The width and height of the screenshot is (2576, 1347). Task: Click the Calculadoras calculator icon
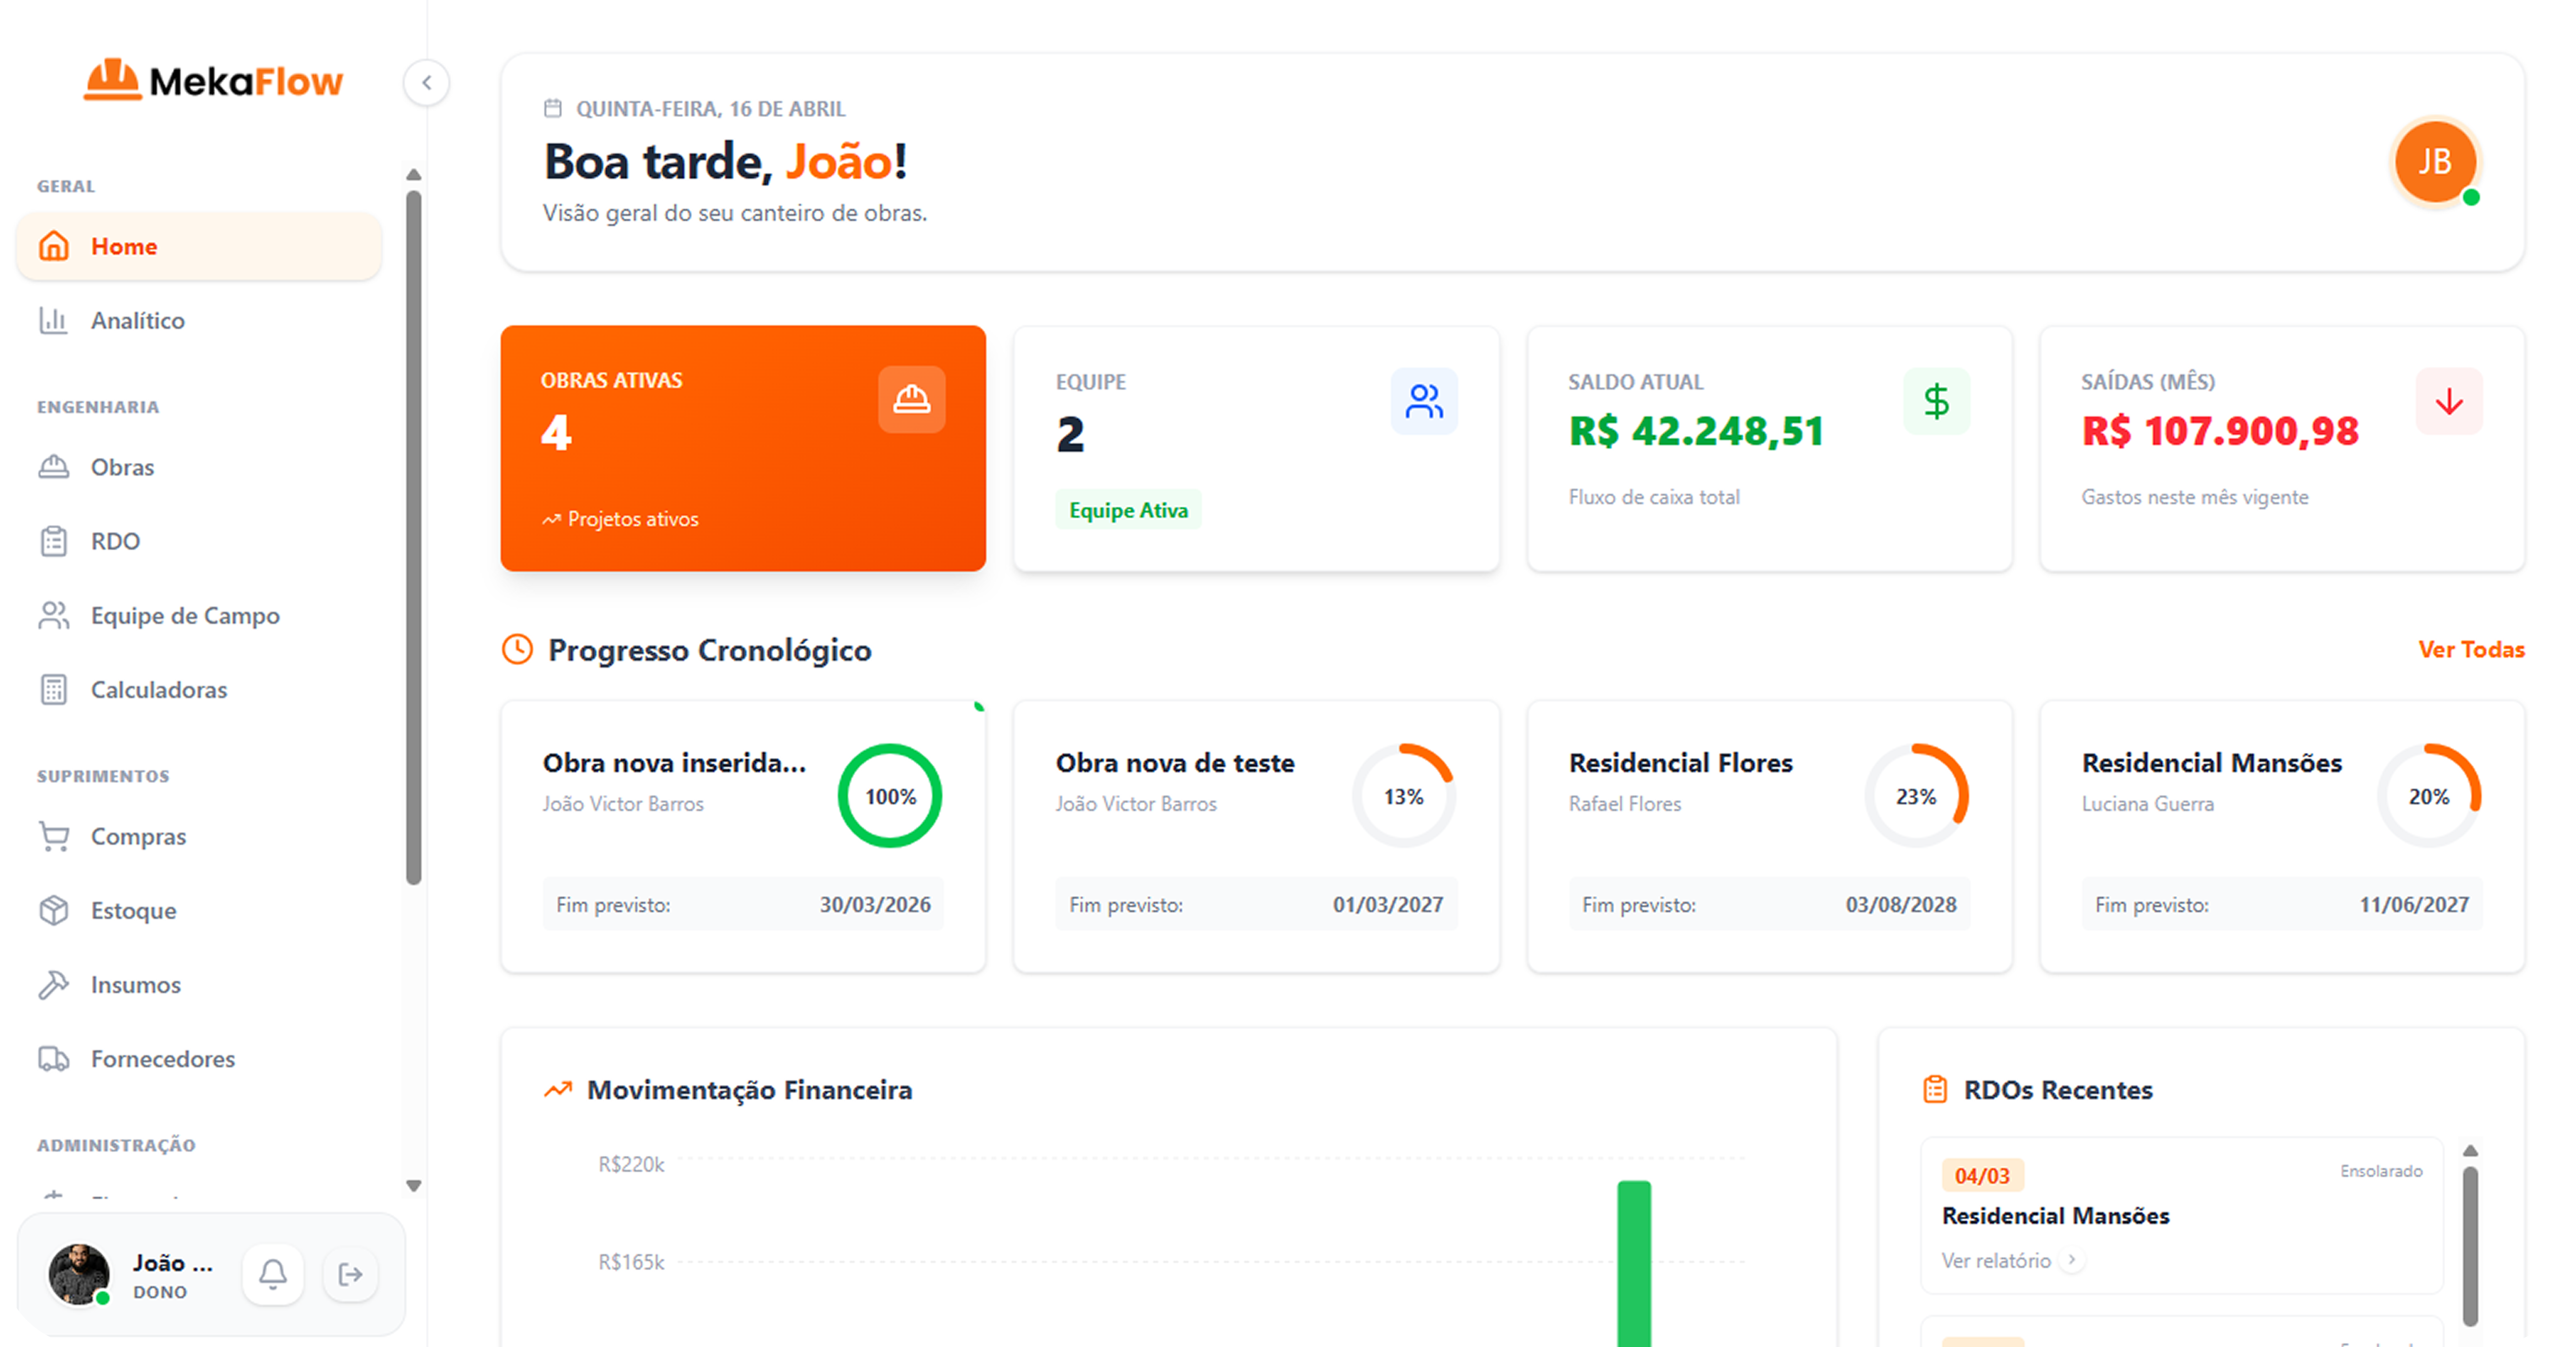54,689
